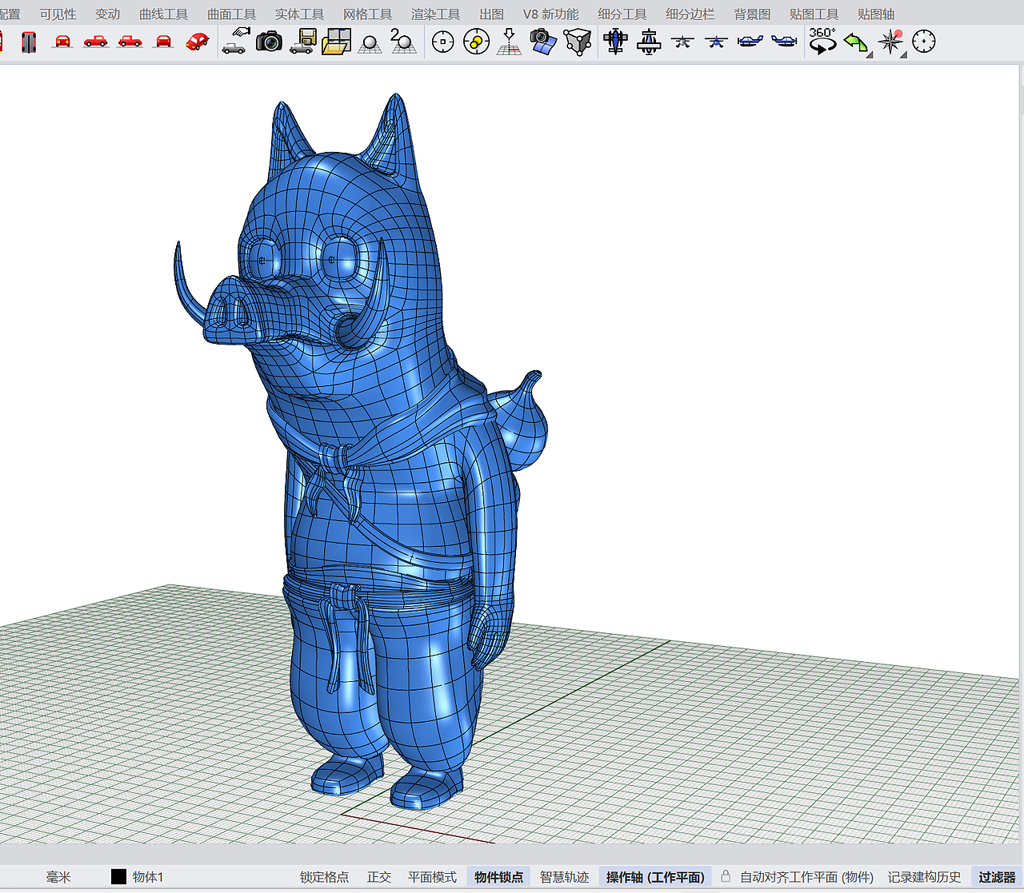Switch to the V8 新功能 tab
This screenshot has height=893, width=1024.
(550, 14)
